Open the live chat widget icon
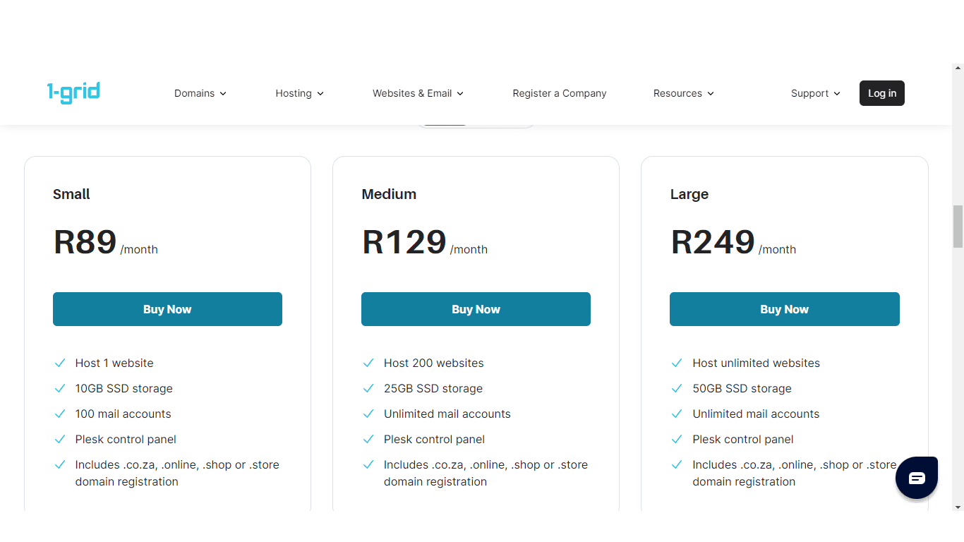Screen dimensions: 964x542 pyautogui.click(x=917, y=478)
